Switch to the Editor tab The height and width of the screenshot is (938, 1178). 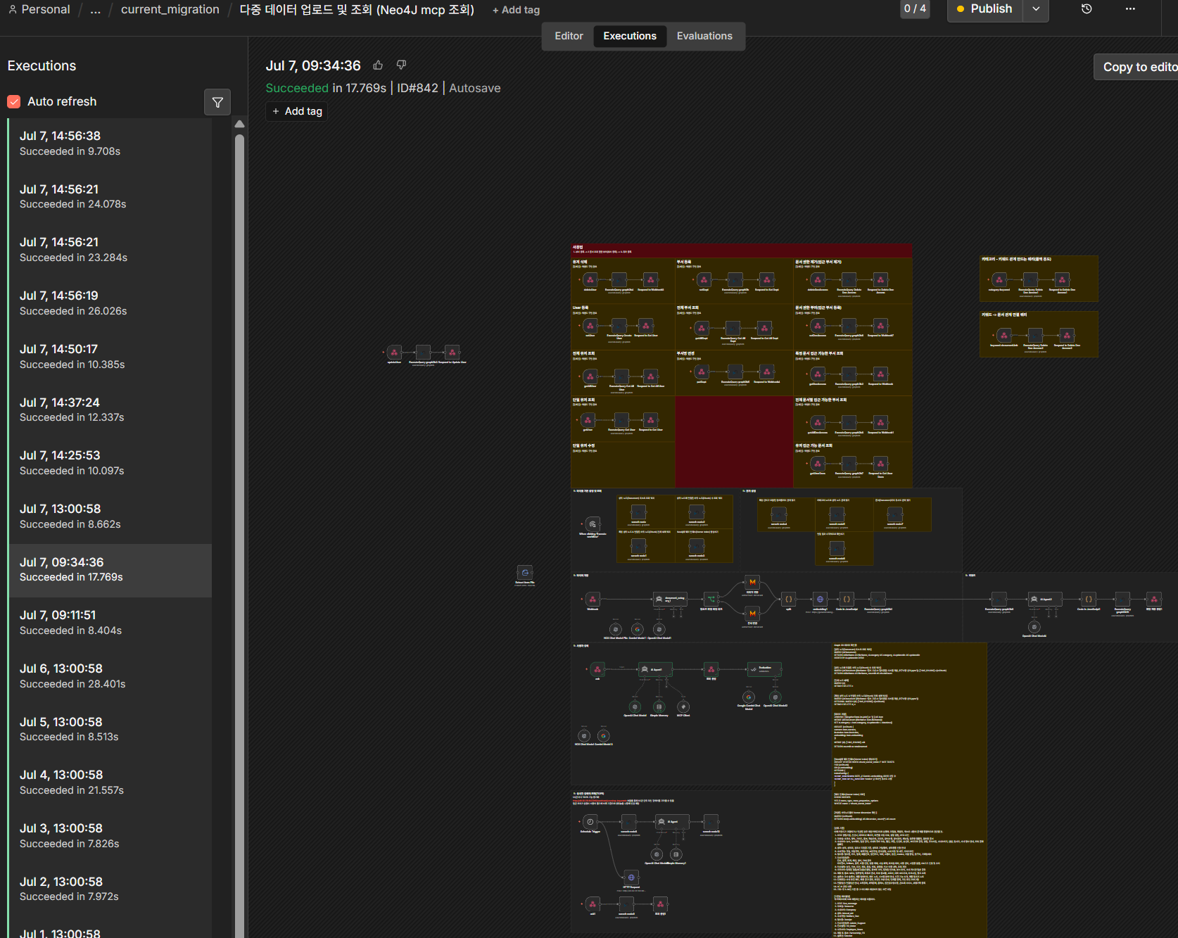569,36
